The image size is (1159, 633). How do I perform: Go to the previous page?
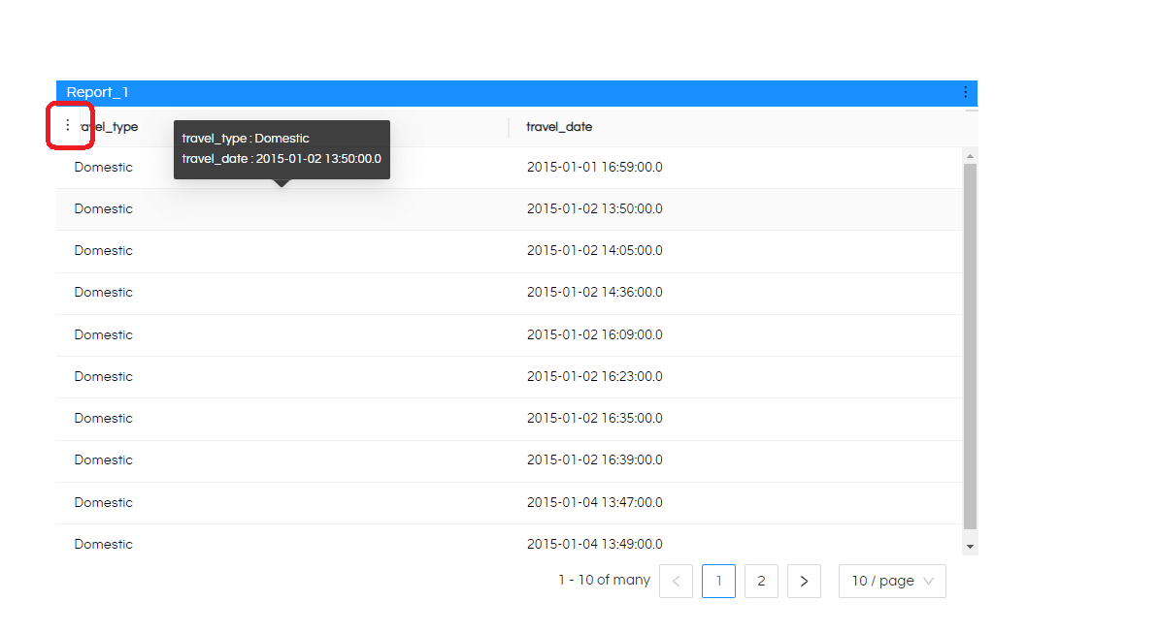pos(676,581)
